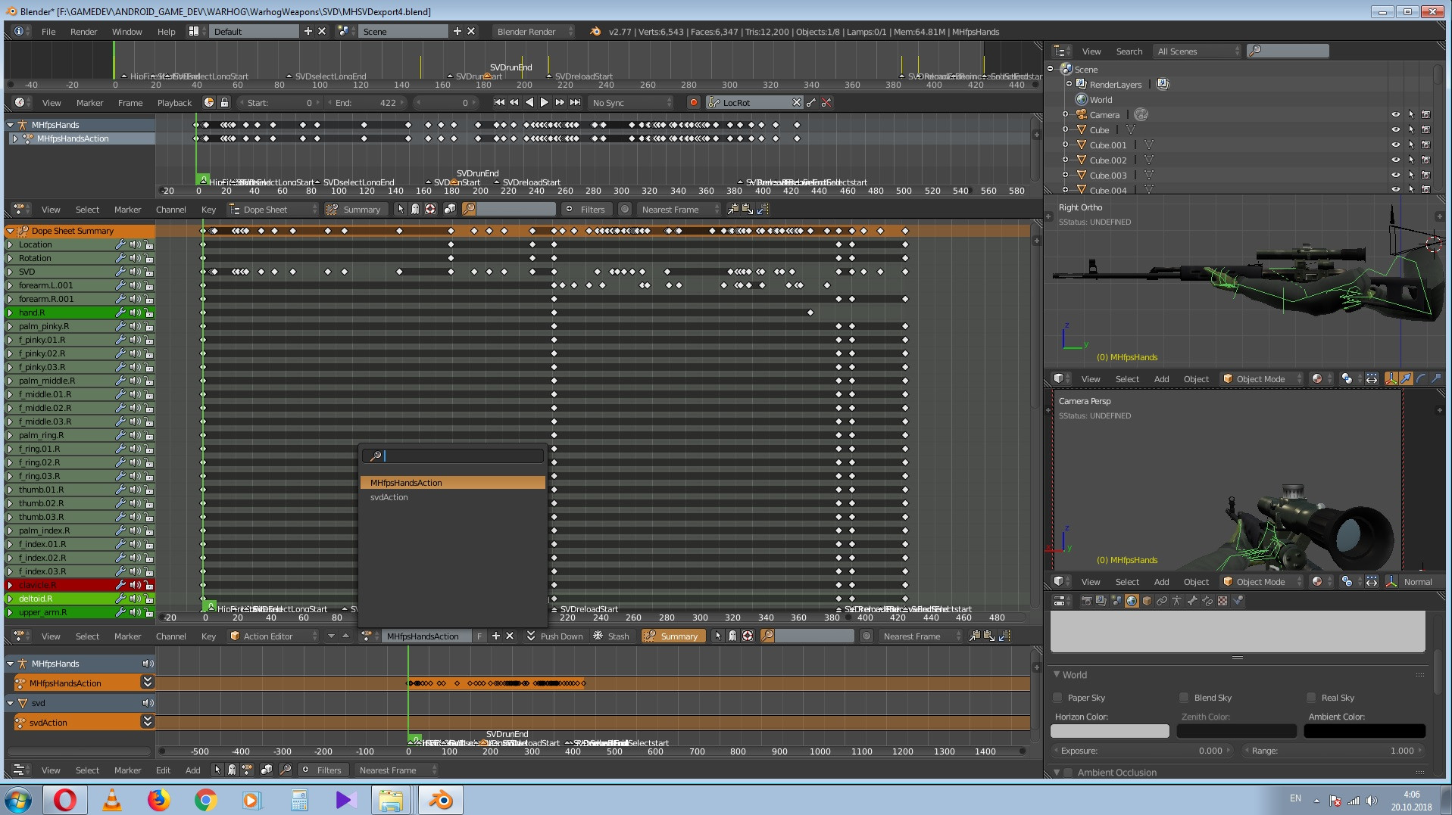The image size is (1452, 815).
Task: Toggle 3D manipulator widget in Right Ortho view
Action: click(x=1391, y=379)
